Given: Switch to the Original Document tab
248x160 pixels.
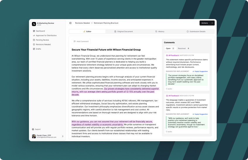Looking at the screenshot, I should pos(124,31).
